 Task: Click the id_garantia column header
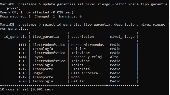pyautogui.click(x=15, y=37)
